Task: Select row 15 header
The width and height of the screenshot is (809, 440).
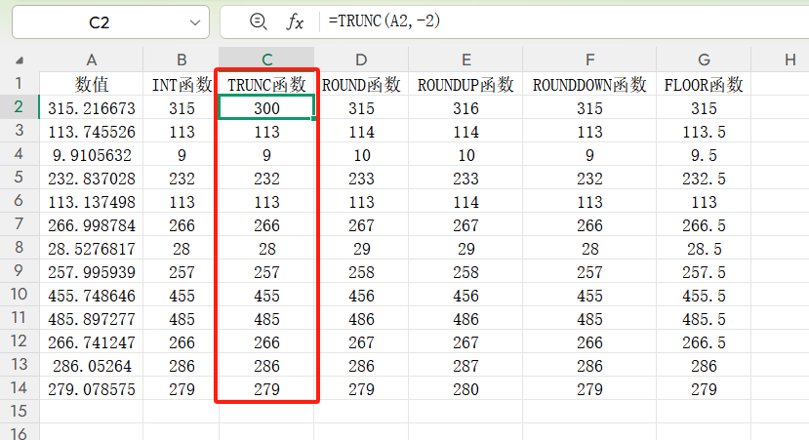Action: (20, 411)
